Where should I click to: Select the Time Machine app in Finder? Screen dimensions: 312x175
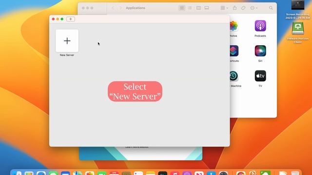point(234,76)
